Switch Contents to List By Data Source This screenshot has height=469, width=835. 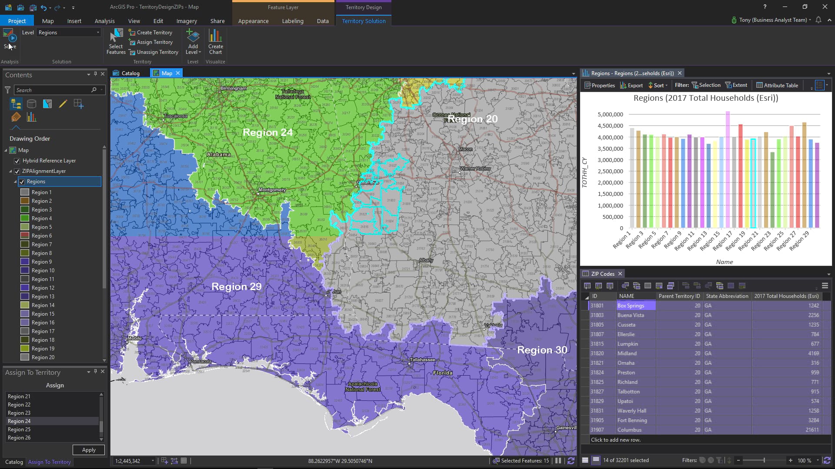click(32, 104)
